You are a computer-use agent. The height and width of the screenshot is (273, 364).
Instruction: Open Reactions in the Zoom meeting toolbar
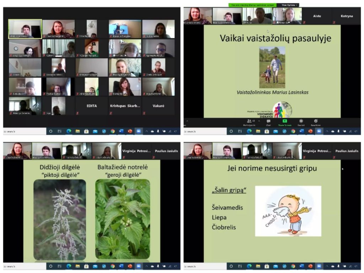pos(316,123)
